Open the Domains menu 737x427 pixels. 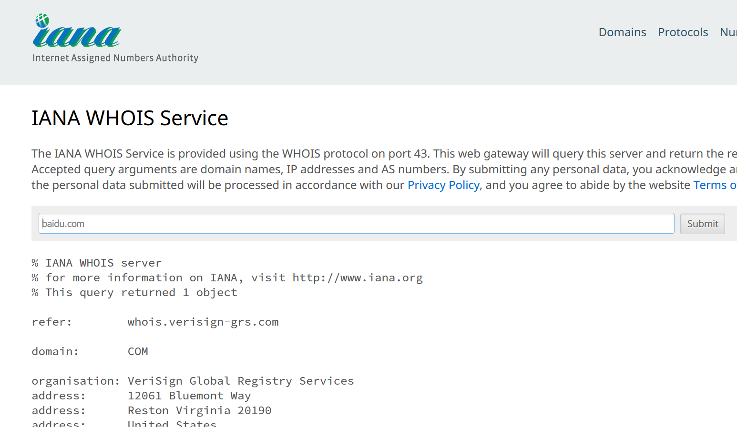point(622,32)
